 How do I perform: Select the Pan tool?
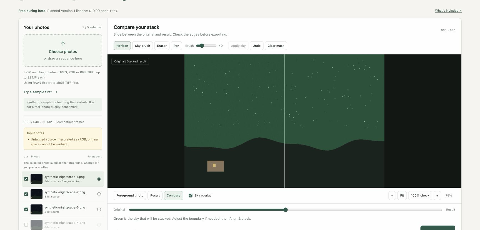coord(176,46)
